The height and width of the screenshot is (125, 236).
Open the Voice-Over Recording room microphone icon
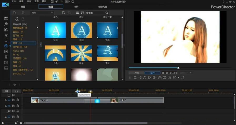6,57
